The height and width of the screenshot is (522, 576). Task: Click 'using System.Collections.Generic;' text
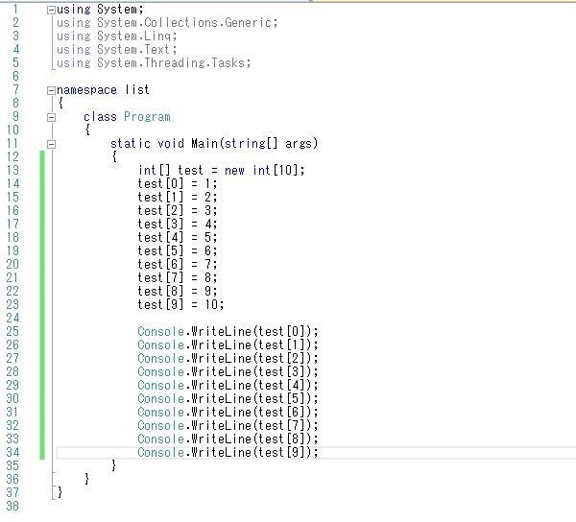167,23
